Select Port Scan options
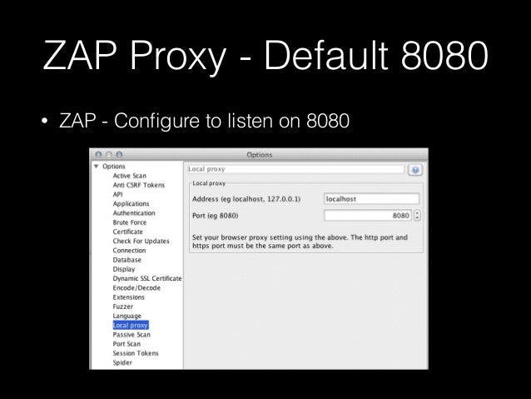 (127, 344)
